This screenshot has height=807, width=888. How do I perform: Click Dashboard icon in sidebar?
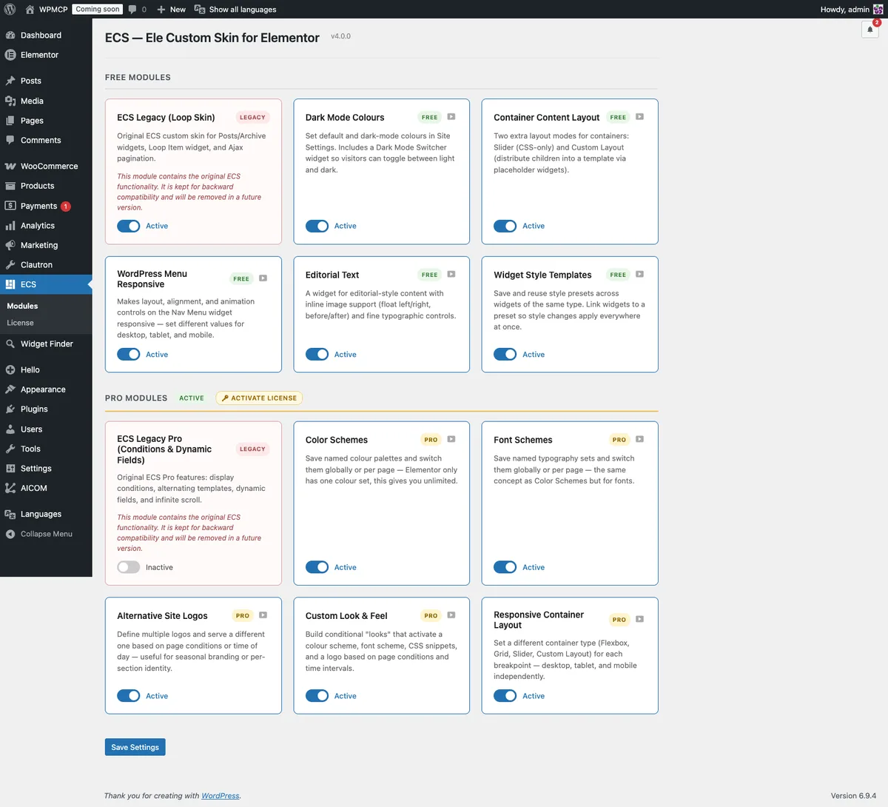tap(10, 35)
